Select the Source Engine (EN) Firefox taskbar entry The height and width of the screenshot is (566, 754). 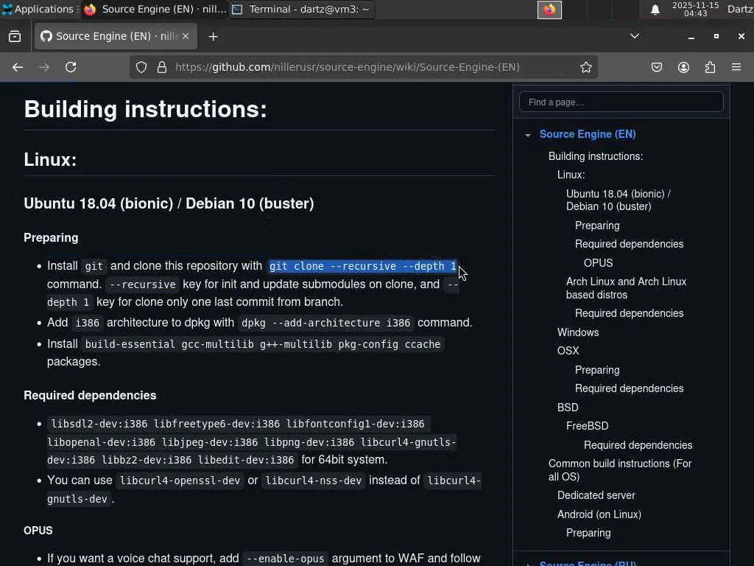[155, 9]
